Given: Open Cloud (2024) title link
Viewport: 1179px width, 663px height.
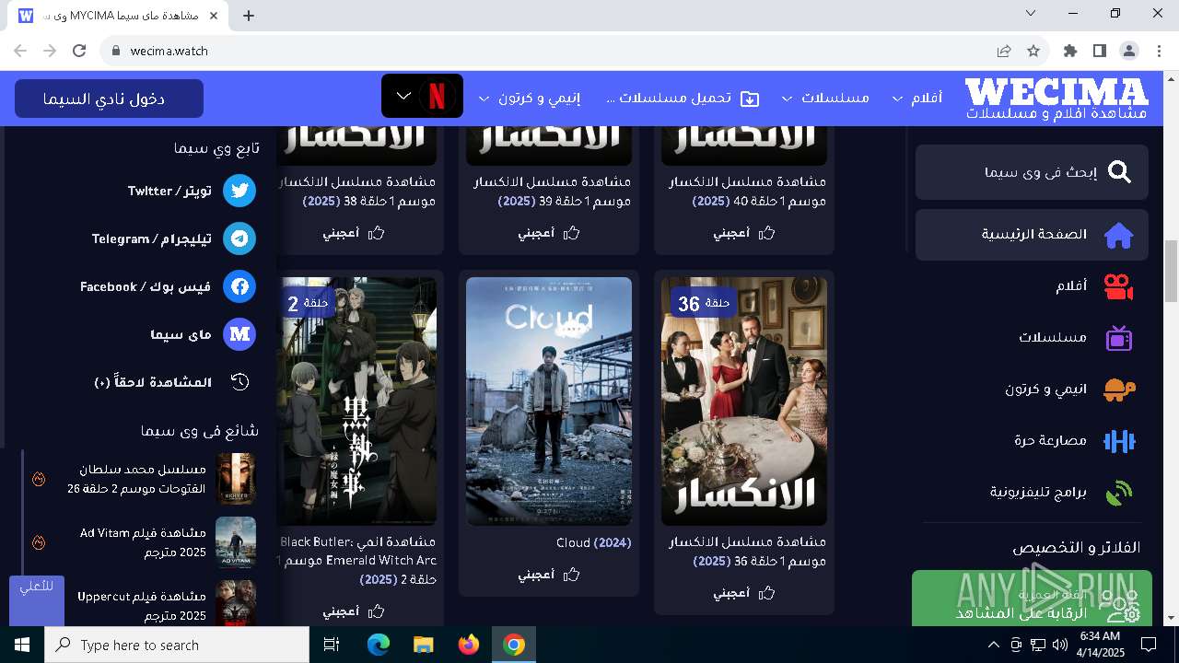Looking at the screenshot, I should tap(594, 542).
